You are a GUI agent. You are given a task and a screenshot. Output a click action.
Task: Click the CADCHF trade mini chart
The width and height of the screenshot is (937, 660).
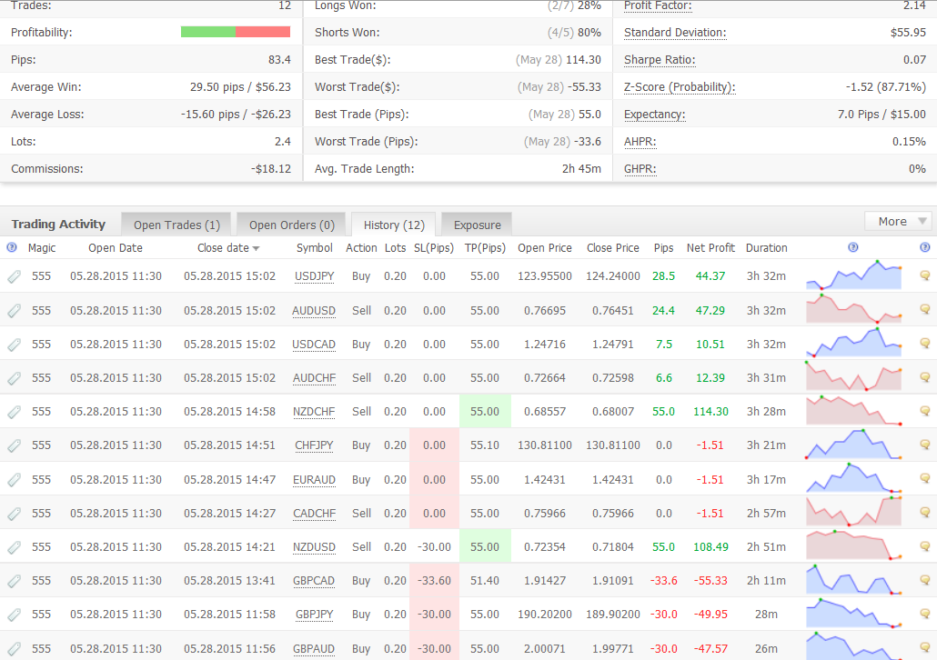[853, 513]
